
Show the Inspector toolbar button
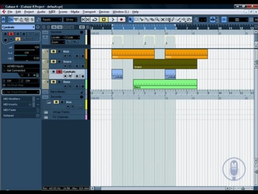11,20
